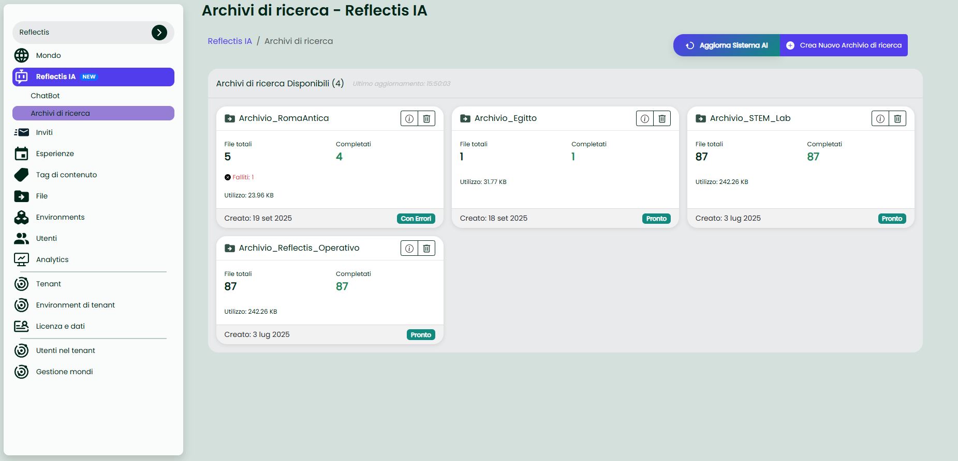Viewport: 958px width, 461px height.
Task: Expand the Reflectis selector arrow
Action: point(159,33)
